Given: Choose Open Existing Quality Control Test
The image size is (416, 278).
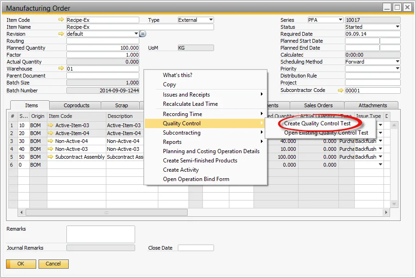Looking at the screenshot, I should coord(326,133).
